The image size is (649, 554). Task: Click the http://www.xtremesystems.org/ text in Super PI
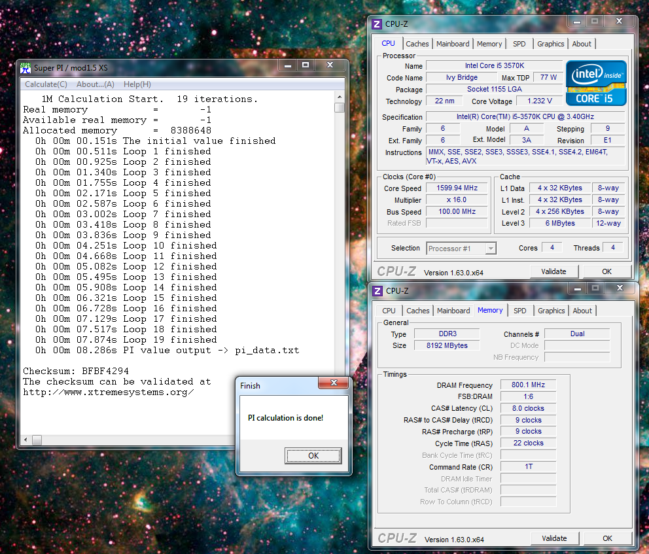pos(108,392)
